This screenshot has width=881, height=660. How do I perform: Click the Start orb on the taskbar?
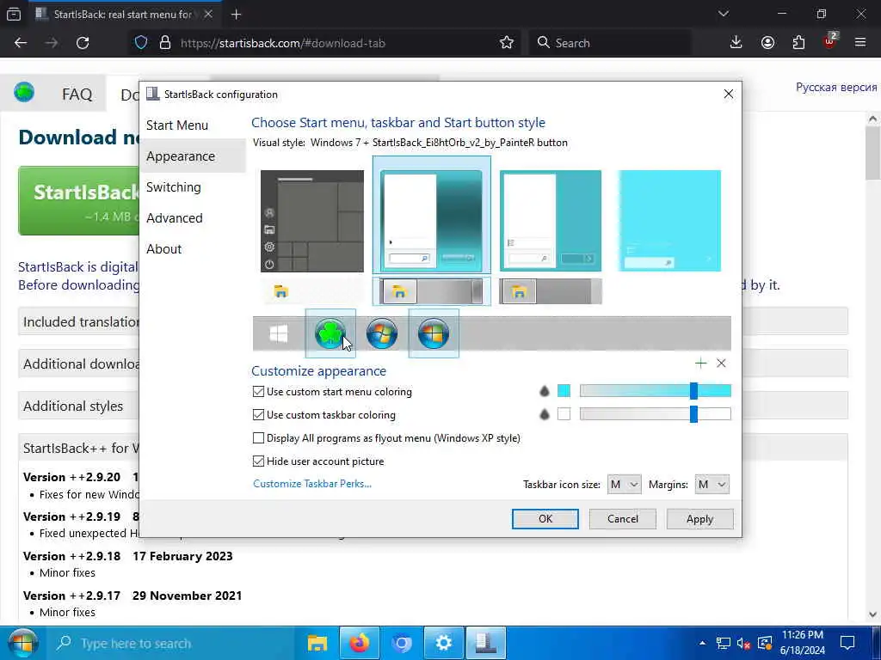[22, 643]
